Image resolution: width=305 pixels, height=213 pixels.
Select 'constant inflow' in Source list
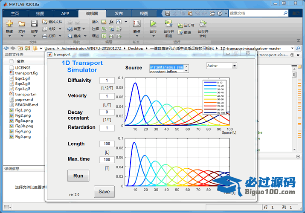pyautogui.click(x=166, y=72)
